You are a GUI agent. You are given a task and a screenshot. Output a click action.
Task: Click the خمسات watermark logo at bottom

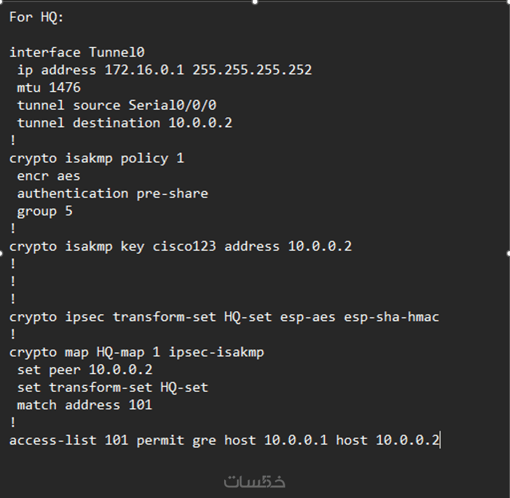pyautogui.click(x=254, y=481)
